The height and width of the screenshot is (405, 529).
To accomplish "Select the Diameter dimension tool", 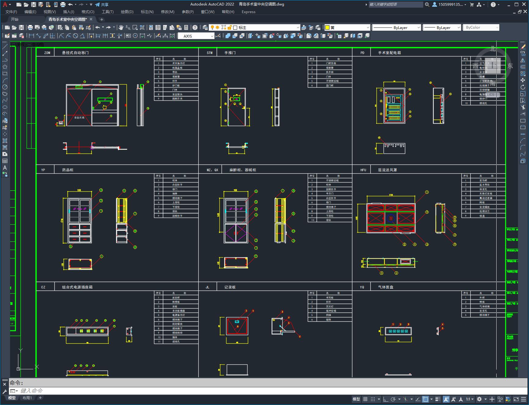I will click(x=75, y=36).
